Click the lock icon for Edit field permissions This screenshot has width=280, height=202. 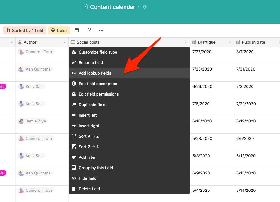pos(74,94)
